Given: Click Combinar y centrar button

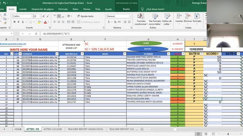Looking at the screenshot, I should click(x=89, y=22).
